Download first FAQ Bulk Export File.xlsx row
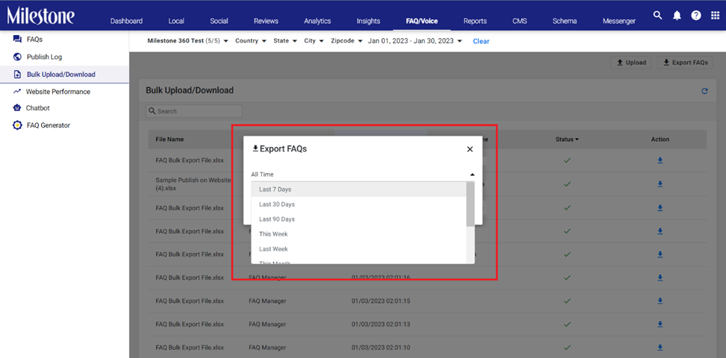Image resolution: width=726 pixels, height=358 pixels. [660, 160]
